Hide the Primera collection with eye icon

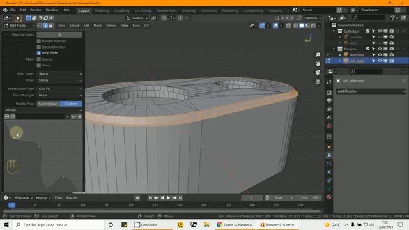point(380,49)
